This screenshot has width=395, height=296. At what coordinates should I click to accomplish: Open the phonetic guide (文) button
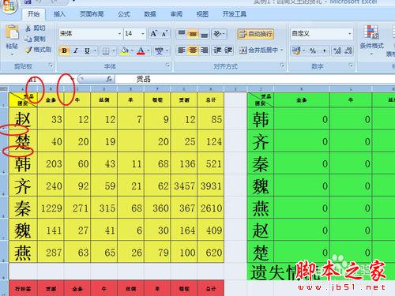159,51
